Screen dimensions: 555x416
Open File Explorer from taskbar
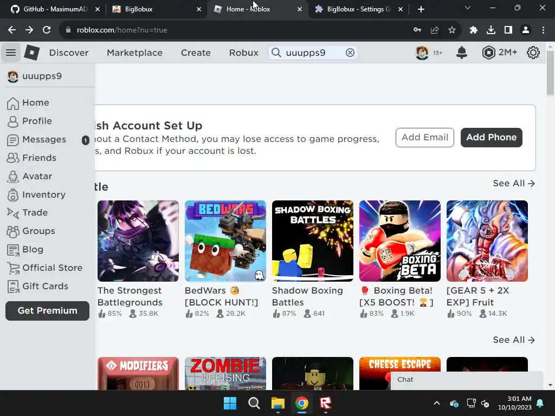pos(278,403)
